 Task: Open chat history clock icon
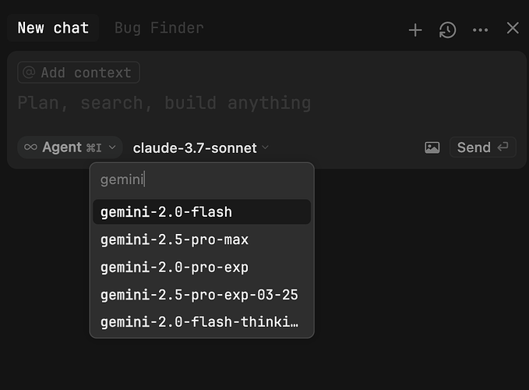pos(447,30)
